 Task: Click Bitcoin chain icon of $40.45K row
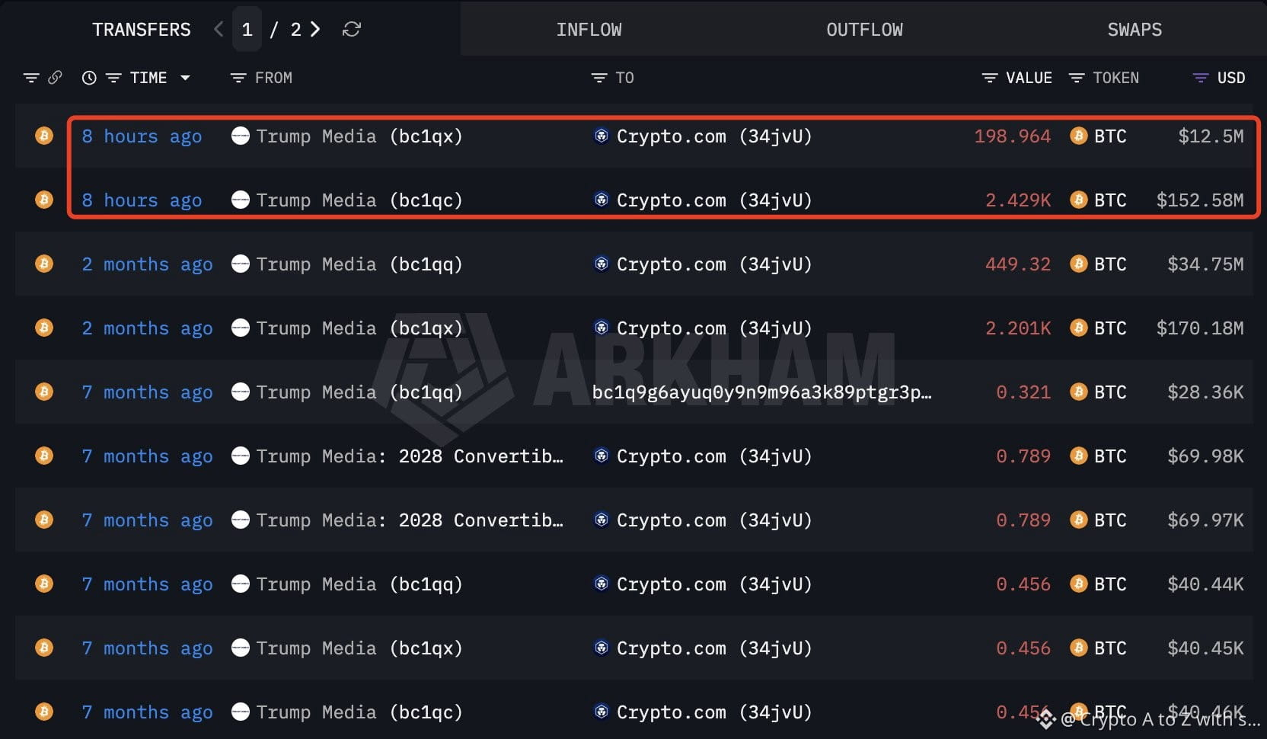(44, 648)
